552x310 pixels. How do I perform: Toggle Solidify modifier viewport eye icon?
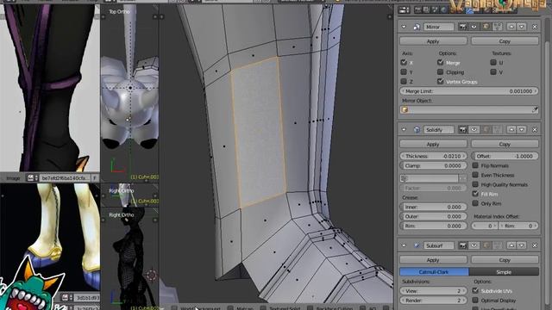tap(474, 130)
